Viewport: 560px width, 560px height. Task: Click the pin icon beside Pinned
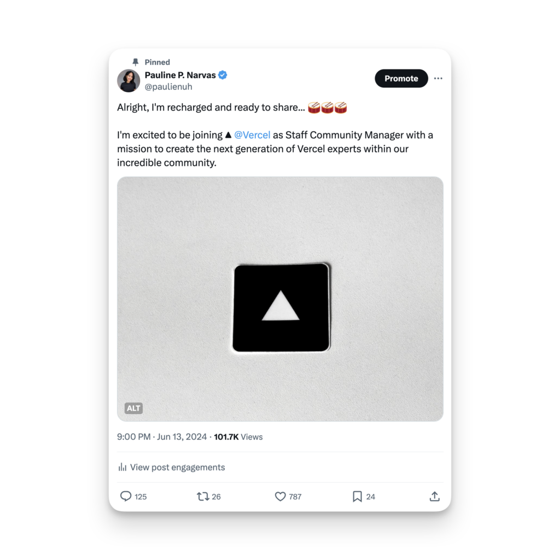point(136,62)
